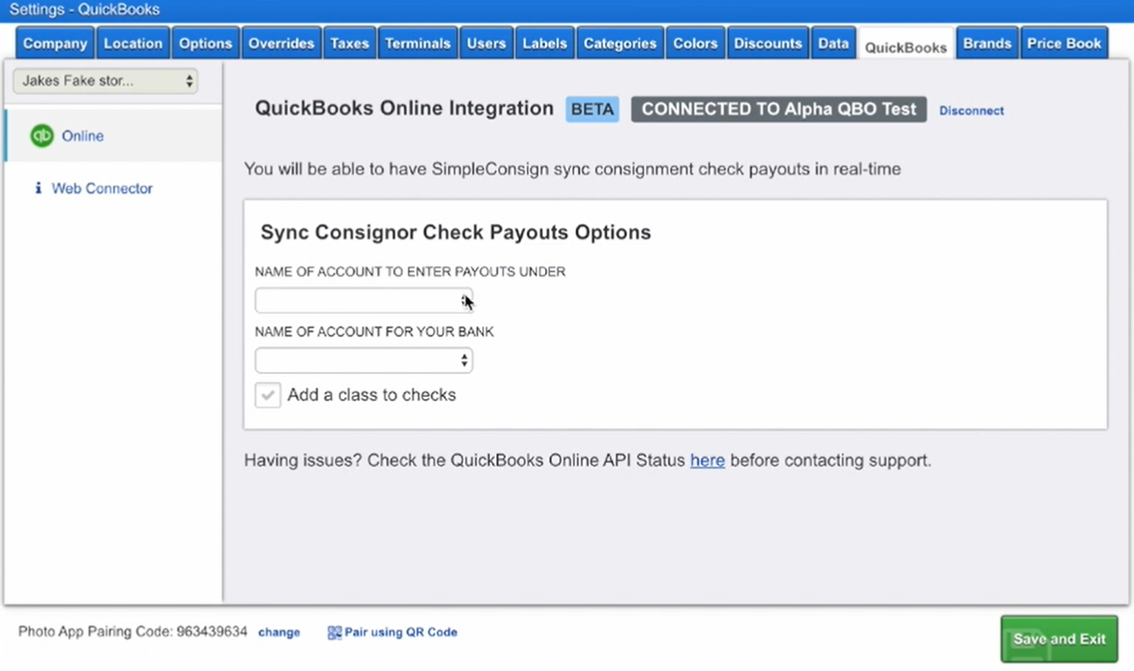Click the Web Connector info icon
This screenshot has width=1134, height=671.
[x=38, y=188]
